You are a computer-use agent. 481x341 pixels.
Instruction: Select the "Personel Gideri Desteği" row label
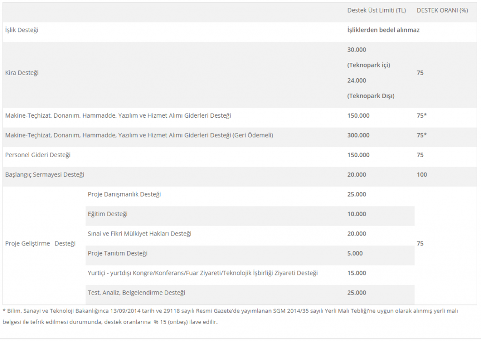(38, 155)
